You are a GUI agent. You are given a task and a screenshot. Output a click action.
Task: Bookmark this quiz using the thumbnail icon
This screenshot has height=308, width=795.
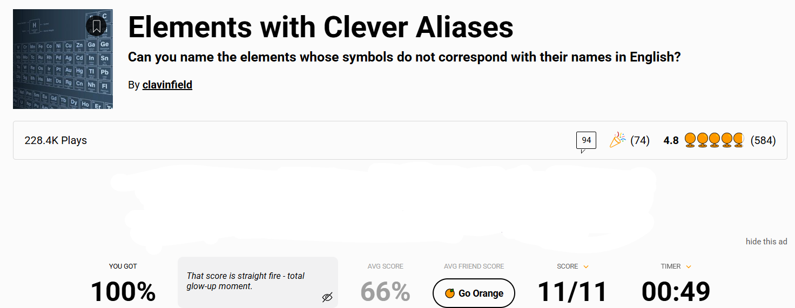[x=96, y=26]
